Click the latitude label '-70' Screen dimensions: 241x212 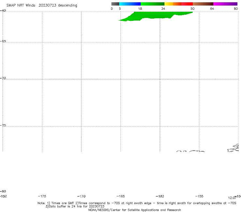3,78
